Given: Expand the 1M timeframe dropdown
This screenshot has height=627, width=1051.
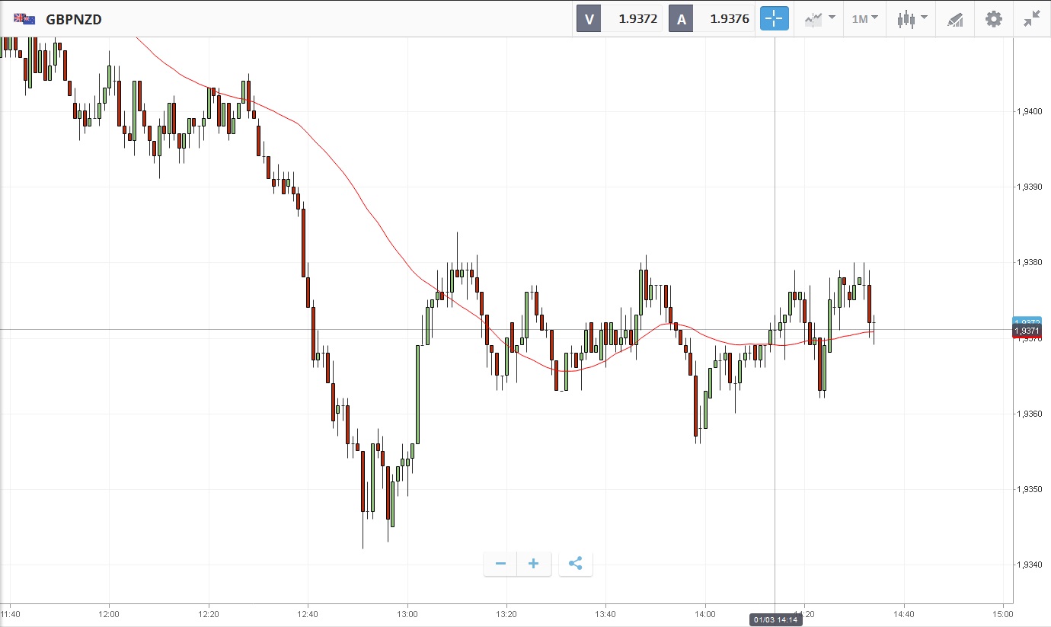Looking at the screenshot, I should click(864, 19).
